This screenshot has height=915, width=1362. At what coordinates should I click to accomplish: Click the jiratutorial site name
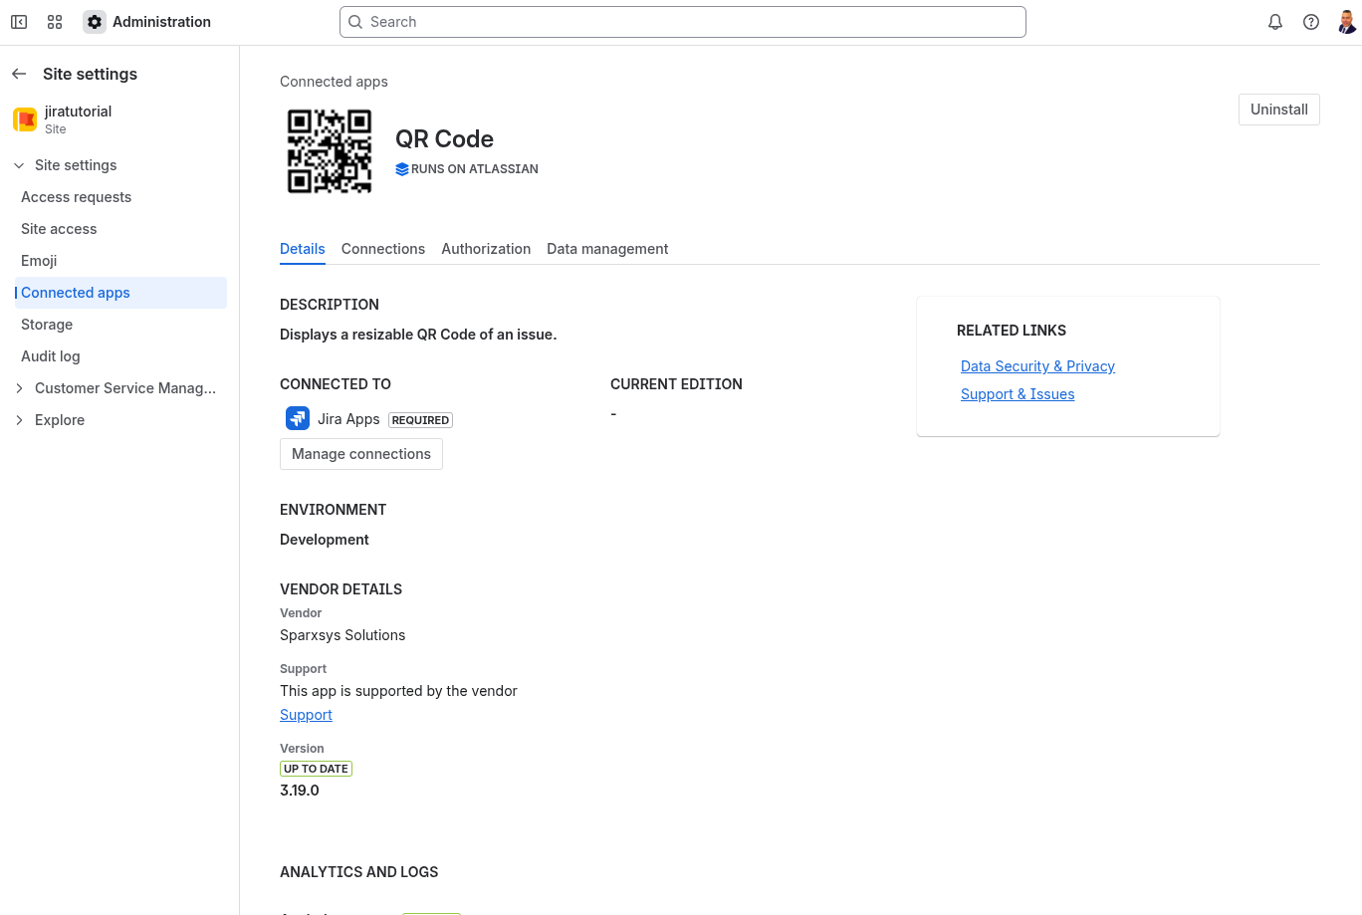[78, 112]
